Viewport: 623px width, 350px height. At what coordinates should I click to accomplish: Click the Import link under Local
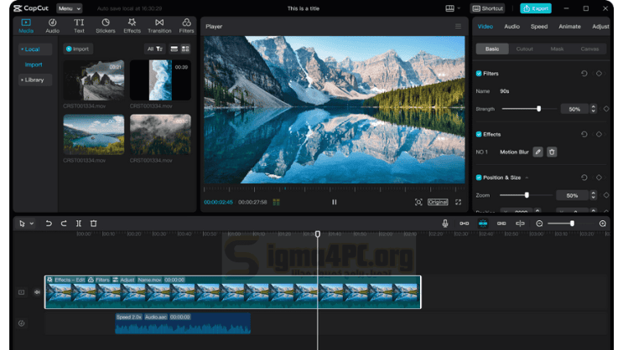click(34, 64)
